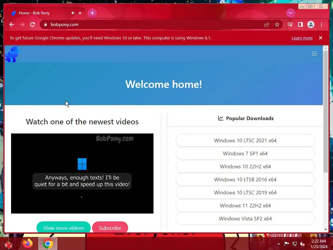Open the site hamburger menu
333x250 pixels.
pos(314,54)
